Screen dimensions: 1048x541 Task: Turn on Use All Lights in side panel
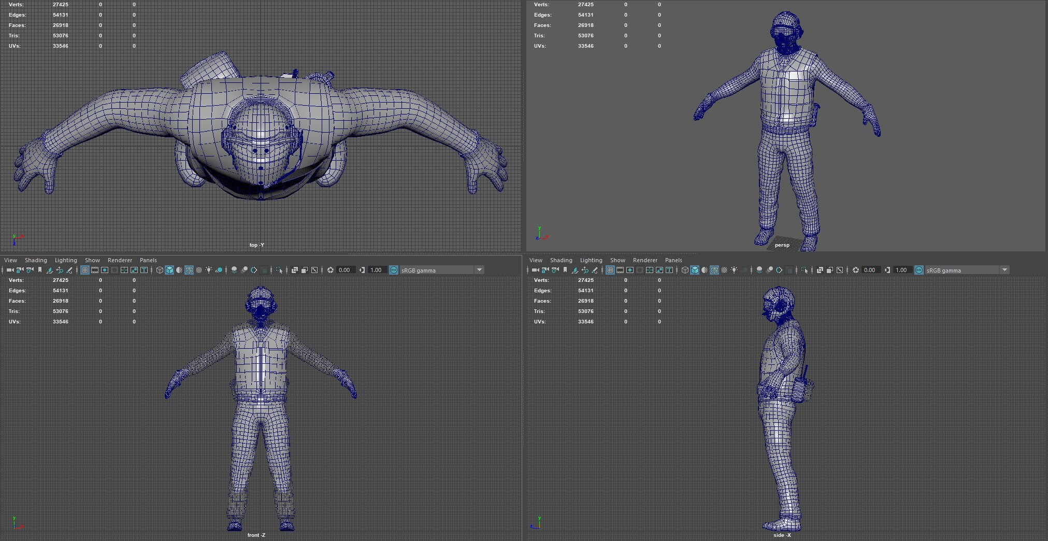point(734,270)
